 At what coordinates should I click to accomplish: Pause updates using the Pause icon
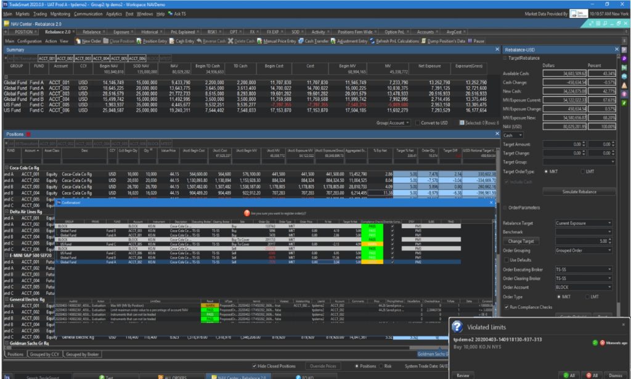point(470,41)
